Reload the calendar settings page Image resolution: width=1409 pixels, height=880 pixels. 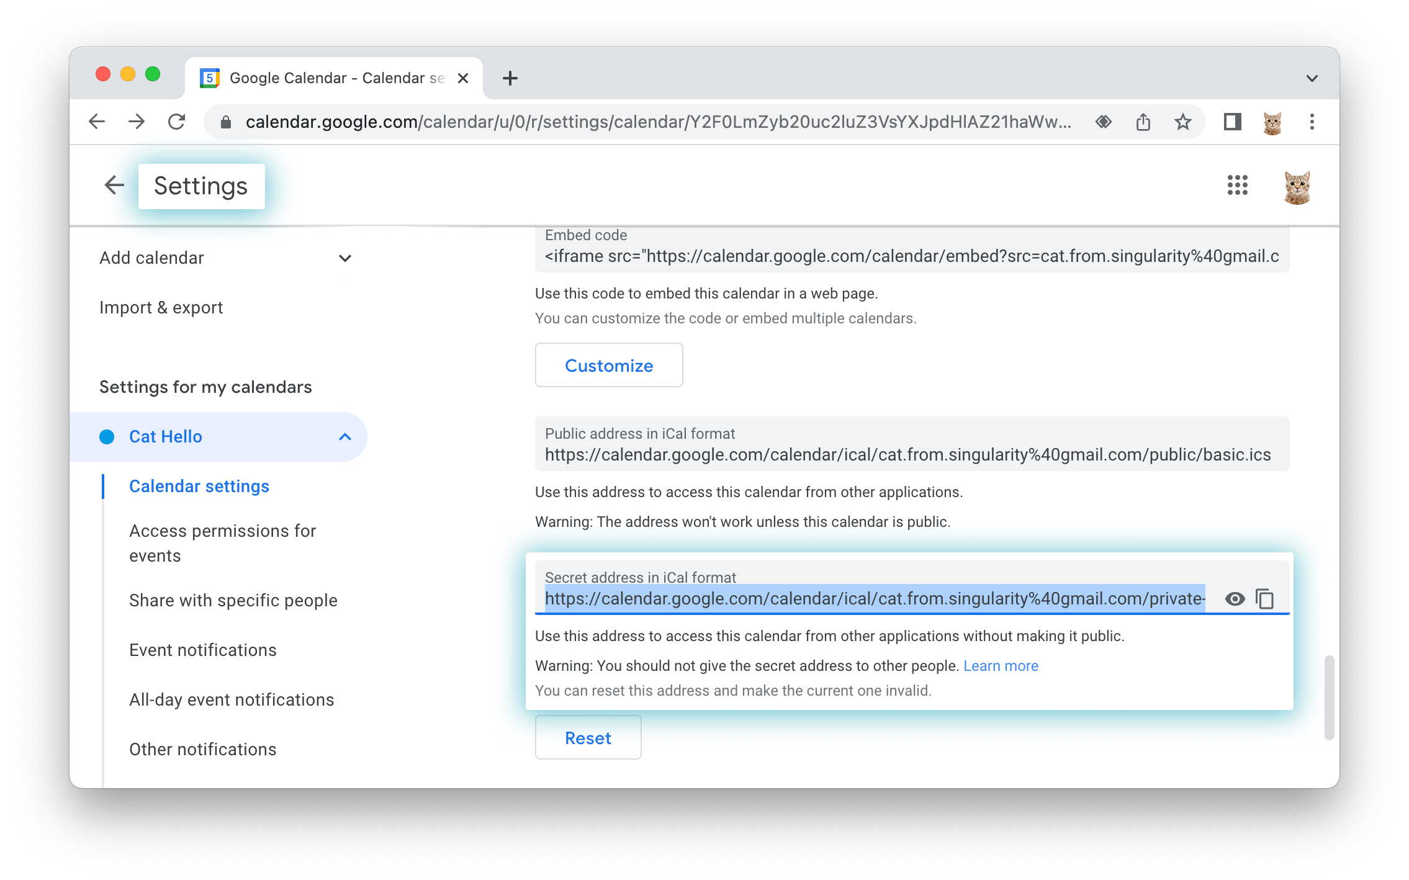pos(177,122)
